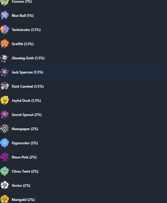The image size is (167, 203).
Task: Click the Hypercolor (2%) label
Action: [25, 143]
